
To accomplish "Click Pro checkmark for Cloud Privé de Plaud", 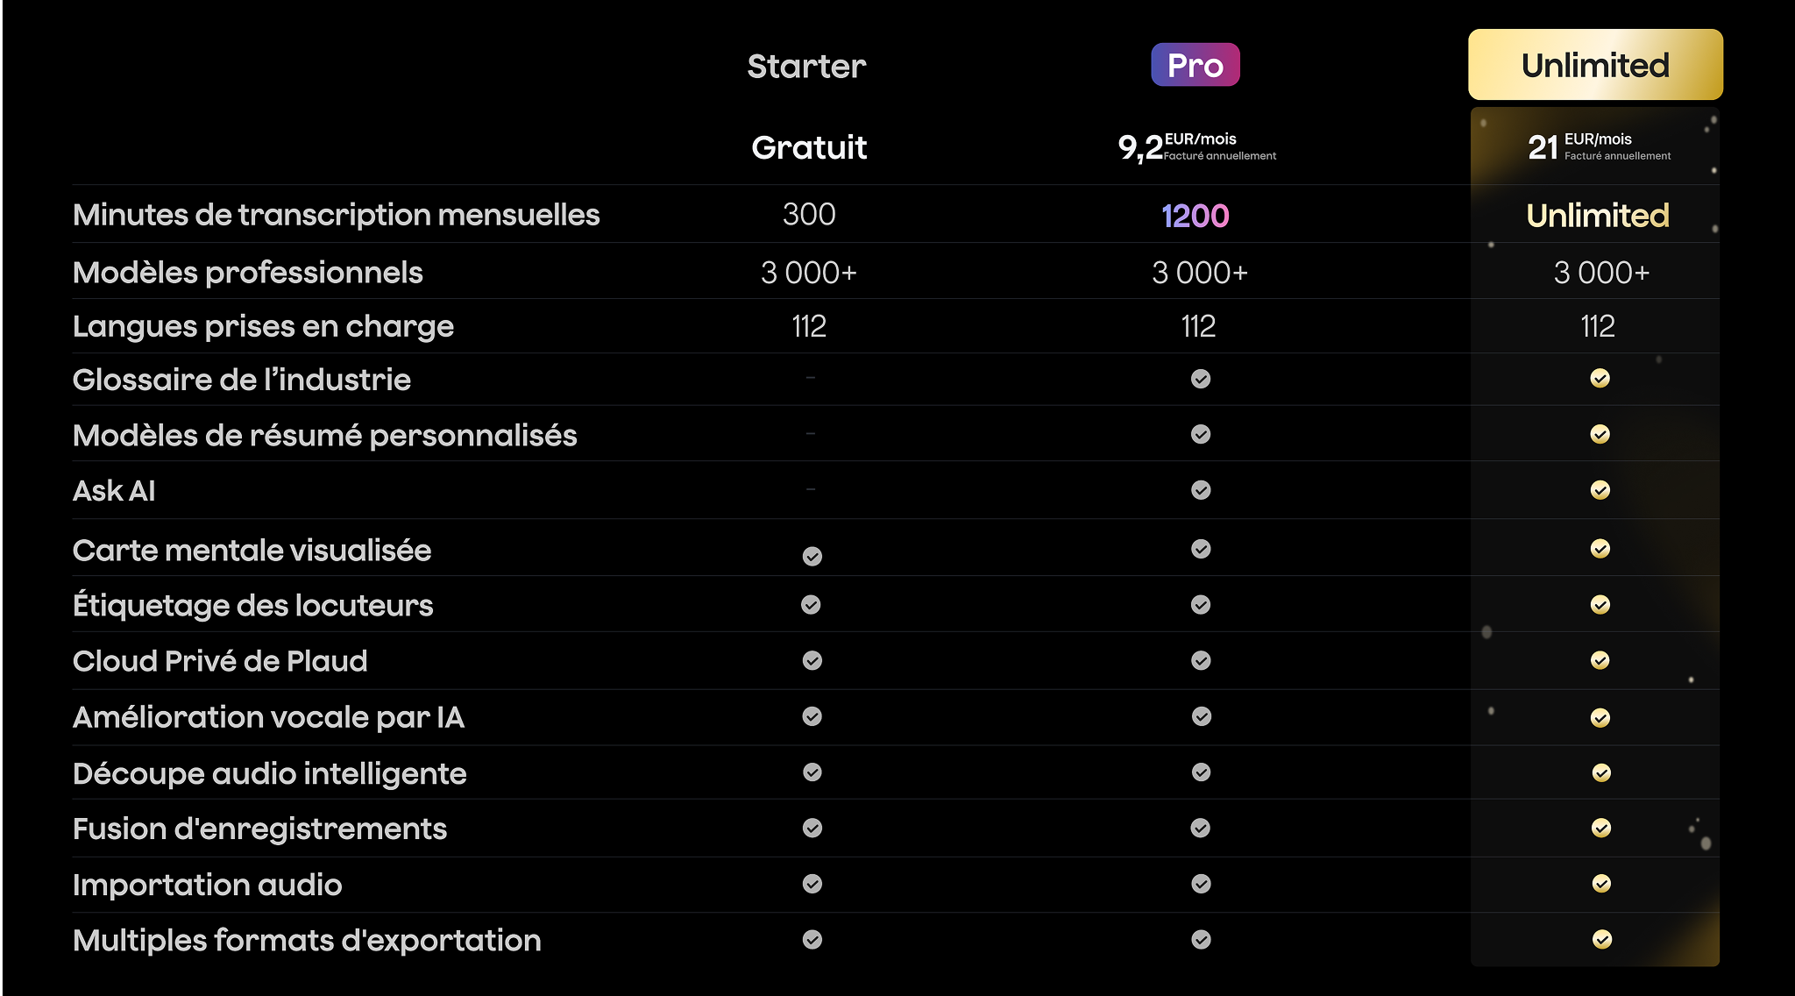I will click(x=1201, y=660).
